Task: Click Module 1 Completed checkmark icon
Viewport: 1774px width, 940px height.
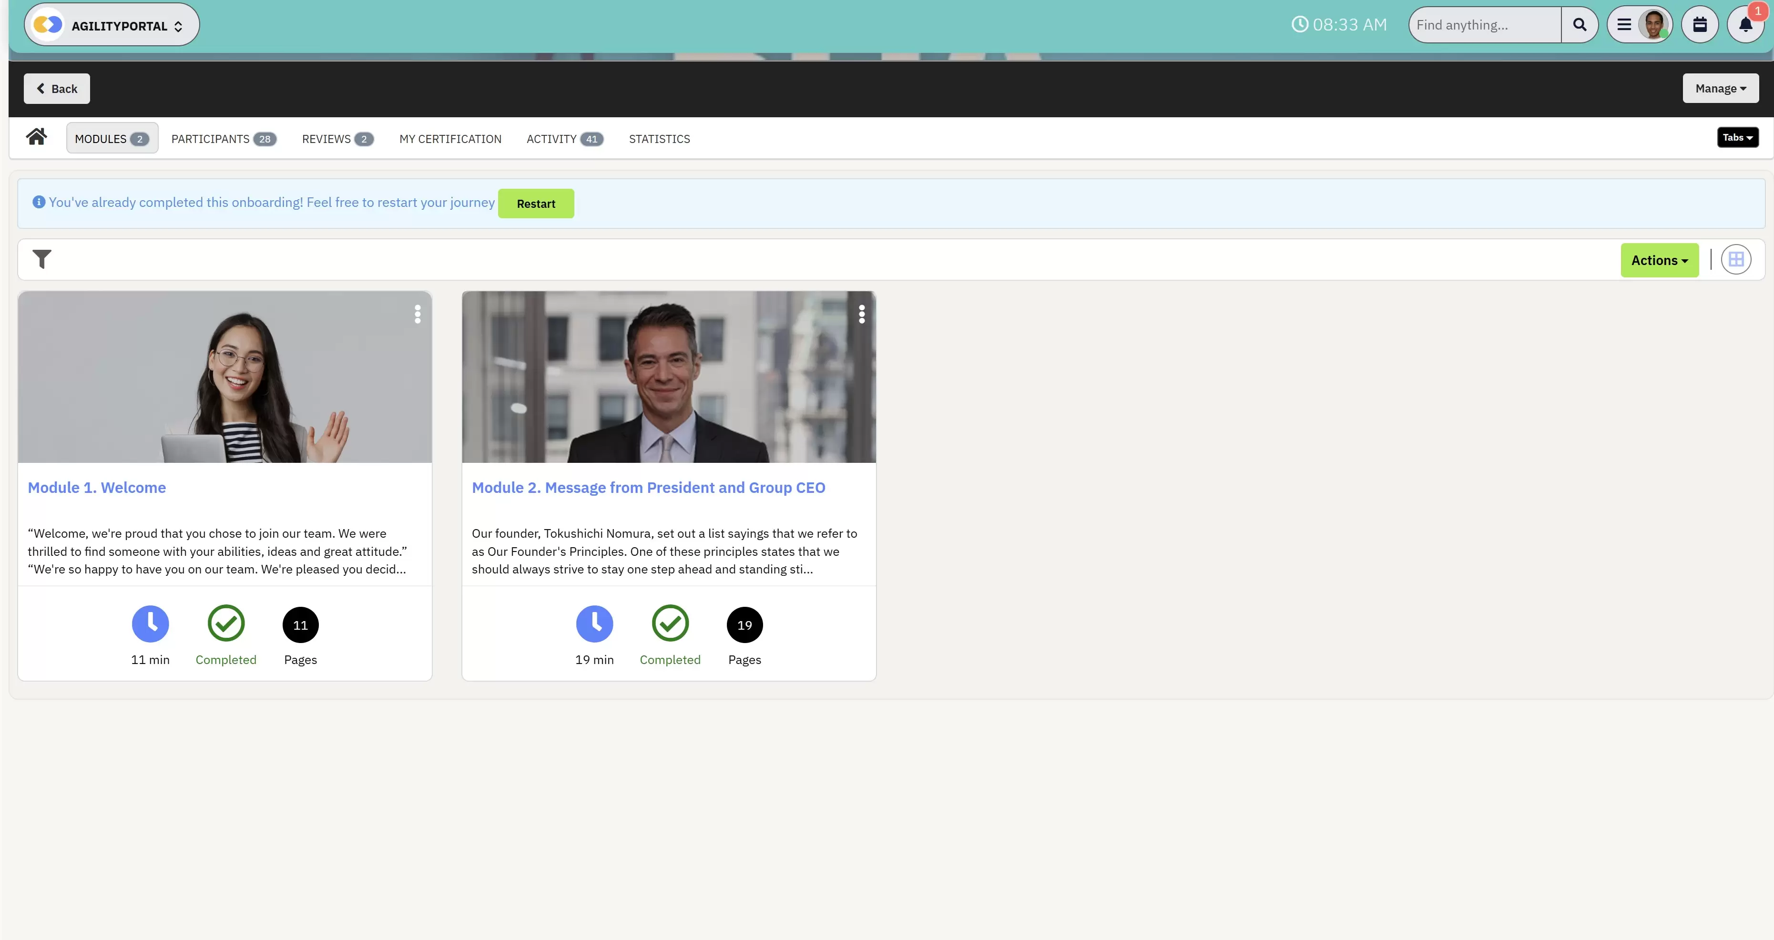Action: (226, 623)
